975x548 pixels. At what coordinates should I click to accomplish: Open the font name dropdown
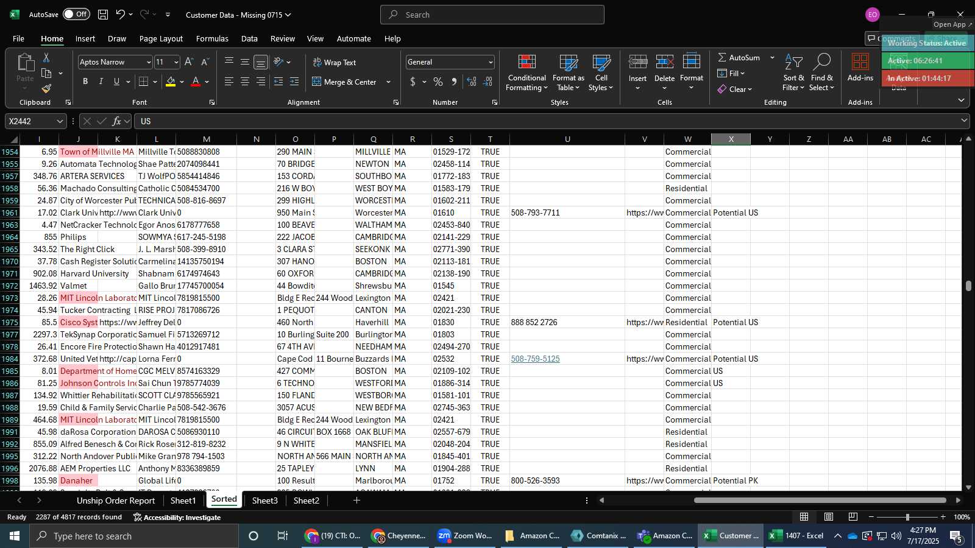[148, 62]
